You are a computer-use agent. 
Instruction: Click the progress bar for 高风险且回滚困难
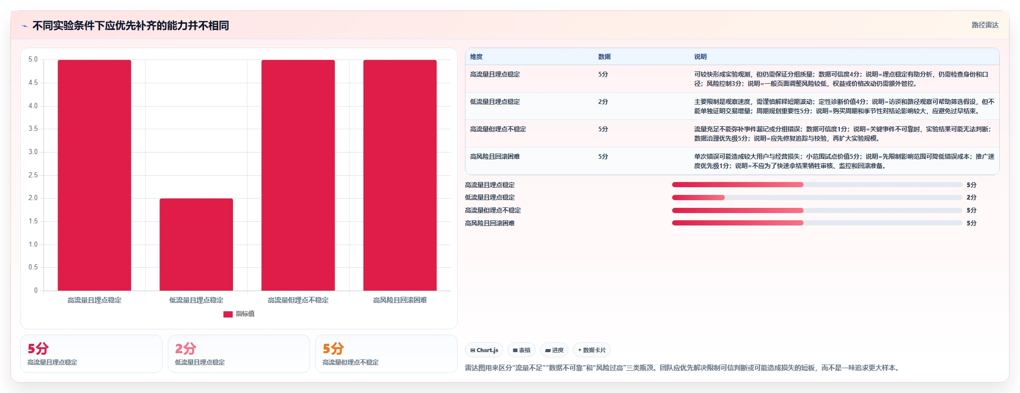[817, 223]
